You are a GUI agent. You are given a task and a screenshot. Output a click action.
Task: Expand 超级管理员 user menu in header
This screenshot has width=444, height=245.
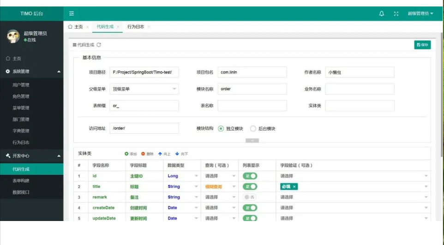420,14
